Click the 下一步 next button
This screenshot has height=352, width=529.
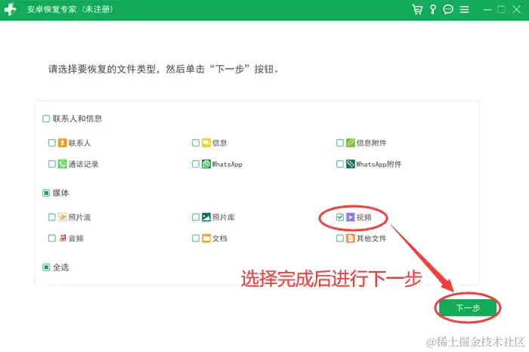[x=468, y=307]
